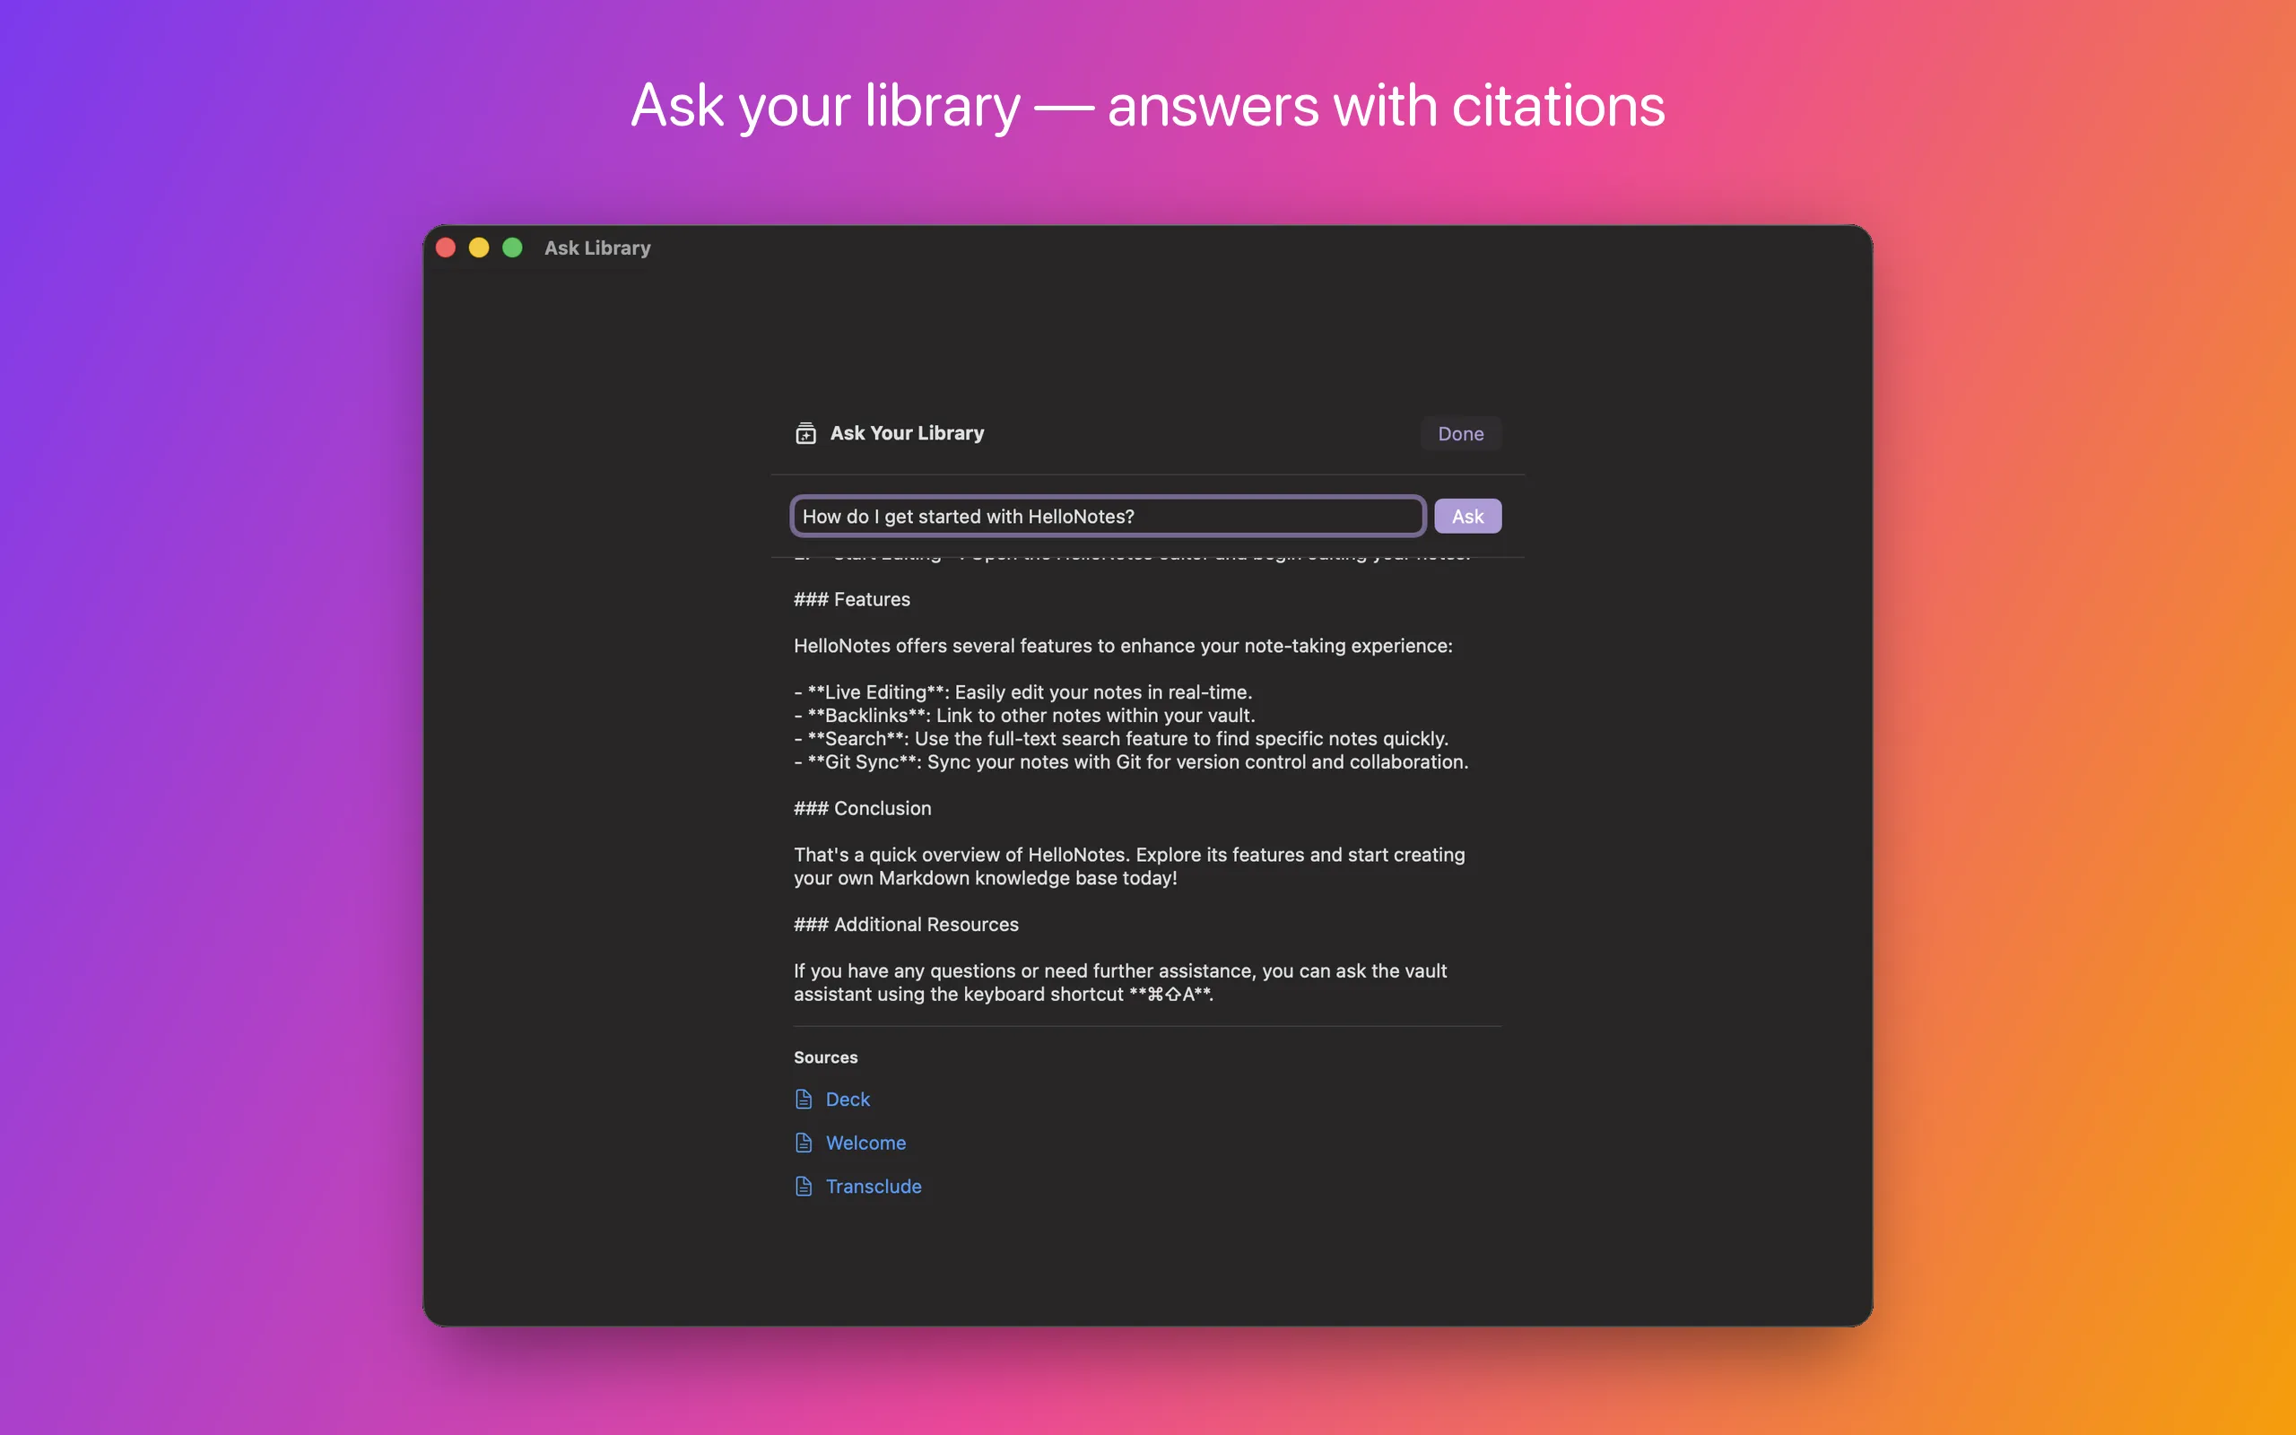Open the Deck source link
This screenshot has height=1435, width=2296.
pyautogui.click(x=848, y=1099)
